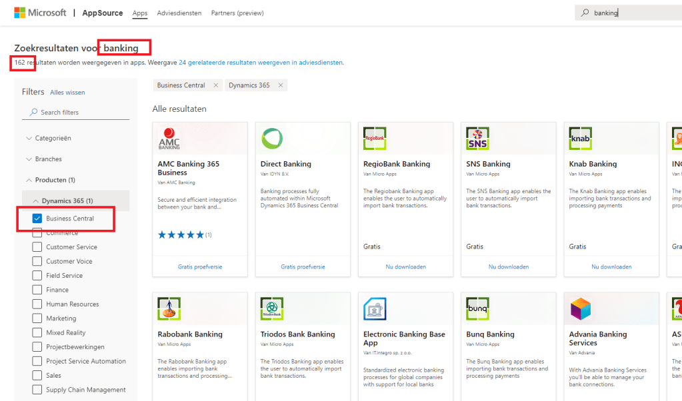The image size is (682, 401).
Task: Click the magnifier icon in the search box
Action: click(x=583, y=12)
